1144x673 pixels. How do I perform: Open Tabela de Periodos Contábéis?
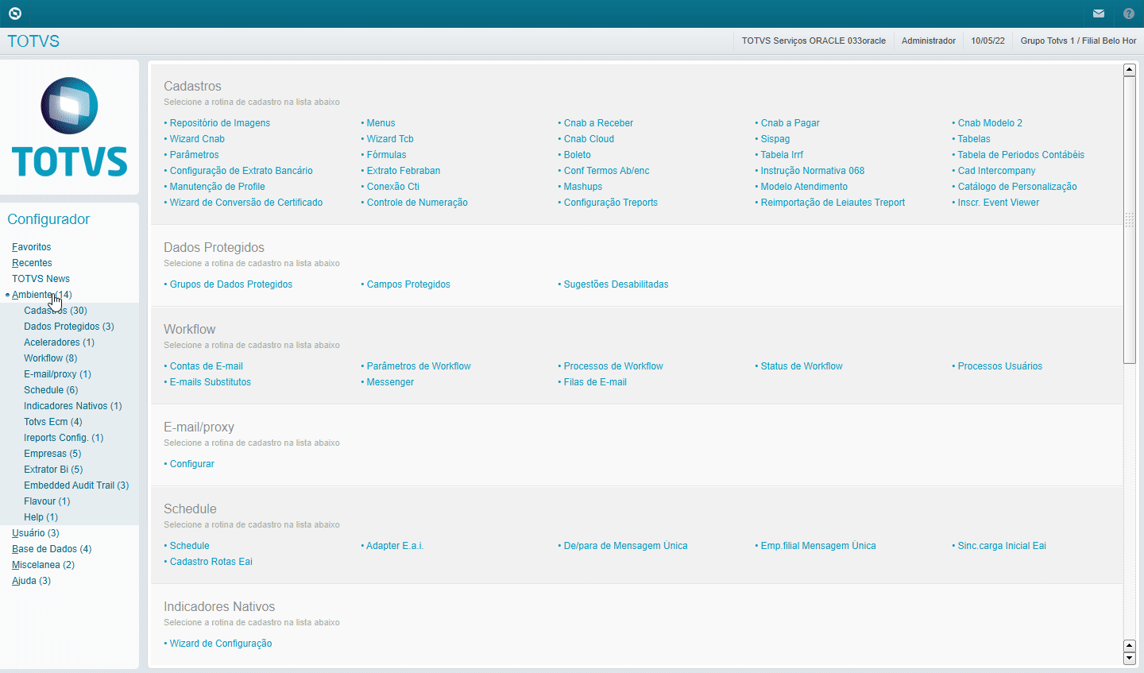[x=1021, y=155]
